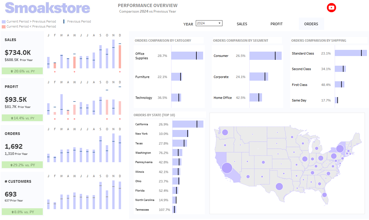Click the large California bubble on map

[227, 168]
